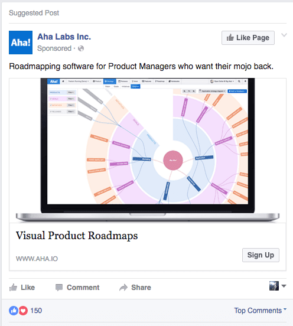
Task: Click the globe public audience icon
Action: (x=81, y=48)
